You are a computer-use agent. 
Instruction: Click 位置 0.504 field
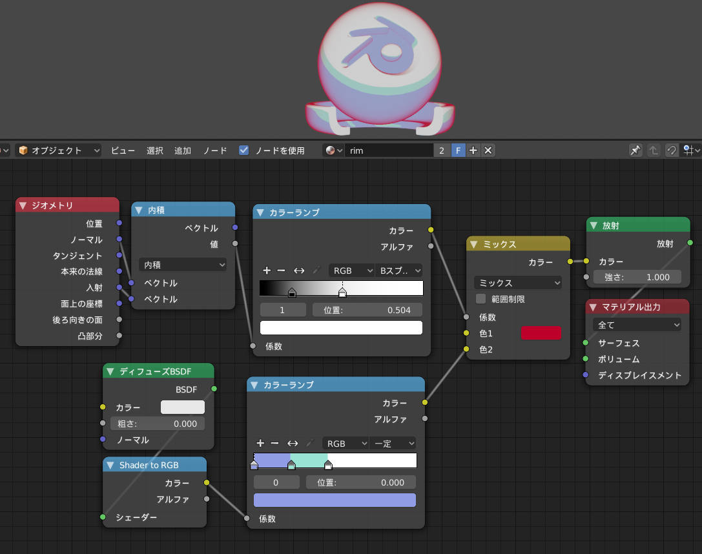point(367,310)
